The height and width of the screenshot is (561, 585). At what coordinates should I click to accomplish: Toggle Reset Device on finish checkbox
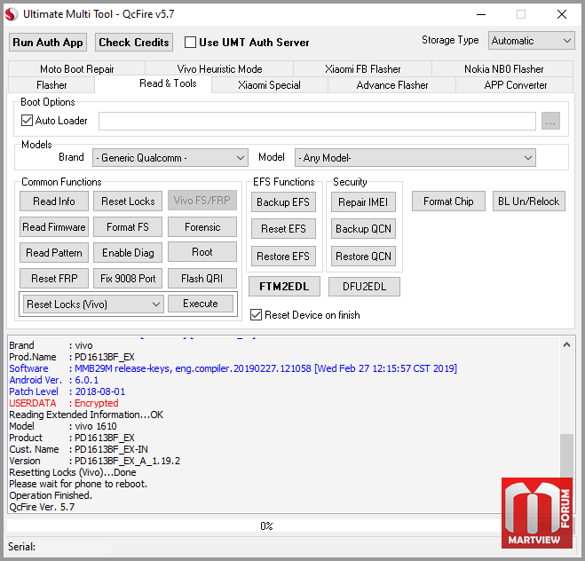256,315
